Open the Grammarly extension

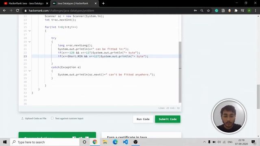pos(217,11)
